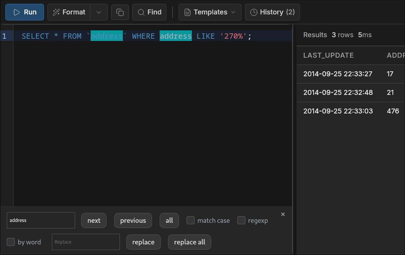This screenshot has height=255, width=405.
Task: Click the search text field containing address
Action: click(41, 220)
